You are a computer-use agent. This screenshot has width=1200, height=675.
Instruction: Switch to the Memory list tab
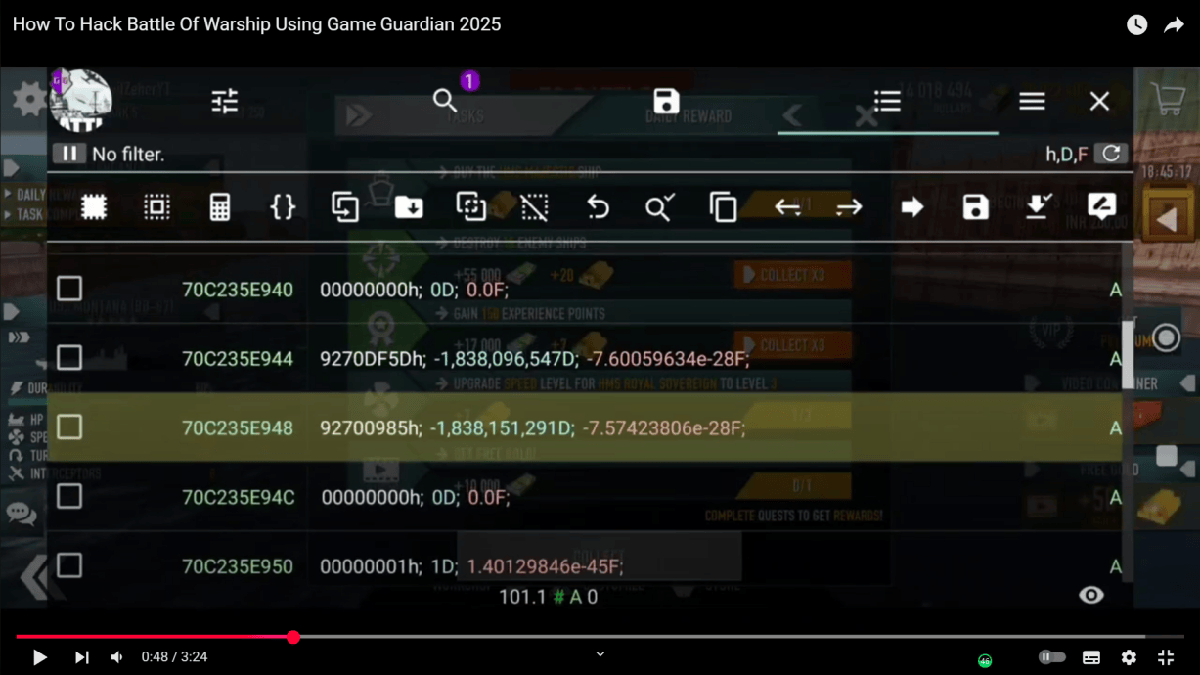887,101
